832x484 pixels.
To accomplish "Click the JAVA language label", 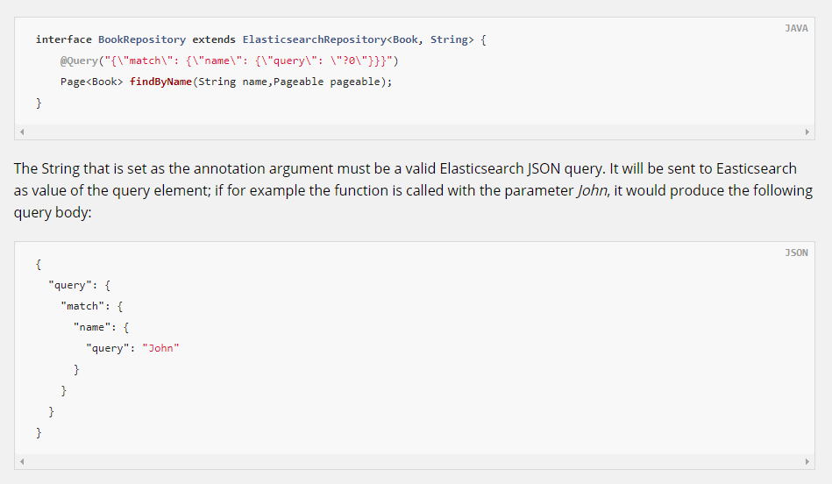I will [796, 29].
